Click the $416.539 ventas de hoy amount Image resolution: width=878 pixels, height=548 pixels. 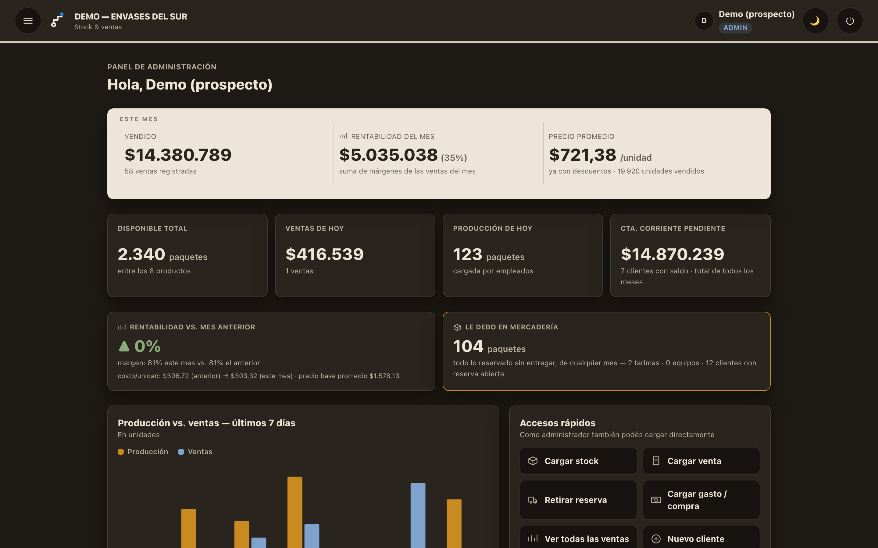324,254
